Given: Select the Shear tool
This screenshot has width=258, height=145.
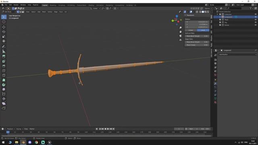Looking at the screenshot, I should [x=4, y=104].
